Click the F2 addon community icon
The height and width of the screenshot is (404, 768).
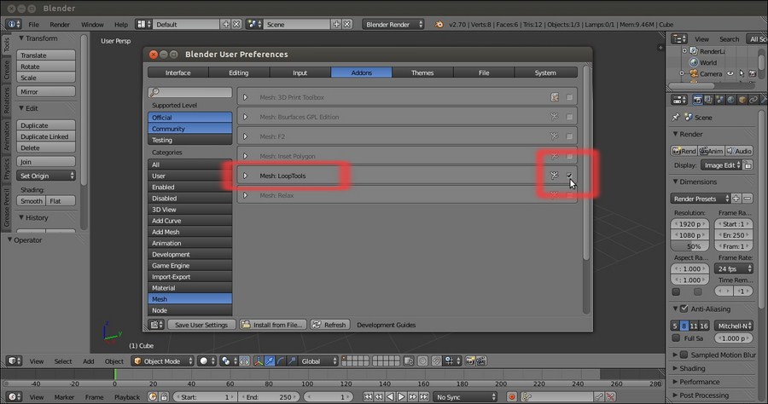[x=554, y=136]
